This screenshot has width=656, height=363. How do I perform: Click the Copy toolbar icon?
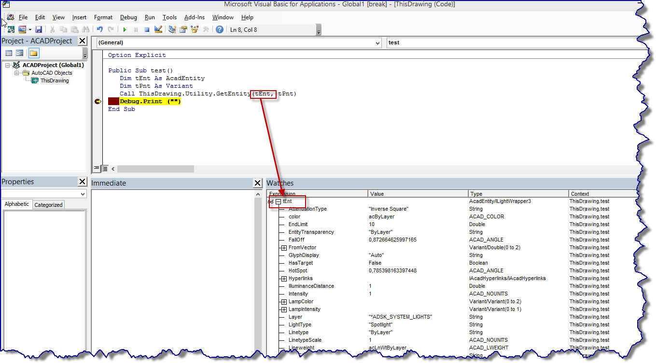(x=63, y=29)
